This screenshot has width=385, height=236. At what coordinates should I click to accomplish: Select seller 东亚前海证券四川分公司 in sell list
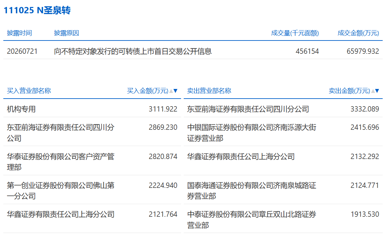click(248, 109)
